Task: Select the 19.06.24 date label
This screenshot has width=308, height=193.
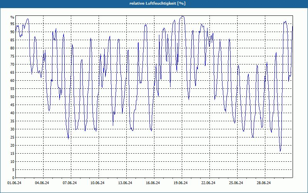Action: [181, 183]
